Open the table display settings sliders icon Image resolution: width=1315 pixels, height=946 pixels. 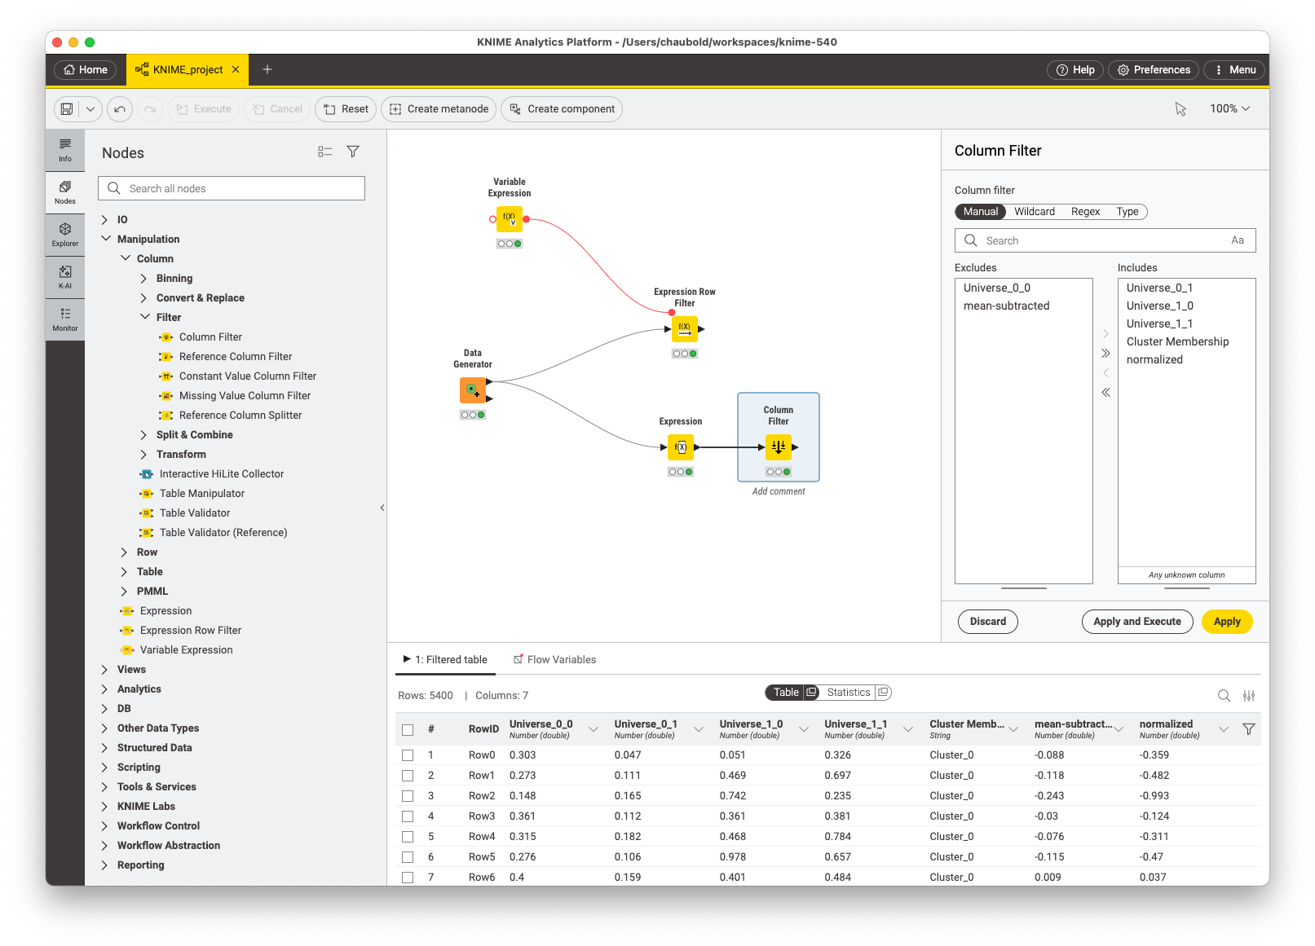[1249, 695]
